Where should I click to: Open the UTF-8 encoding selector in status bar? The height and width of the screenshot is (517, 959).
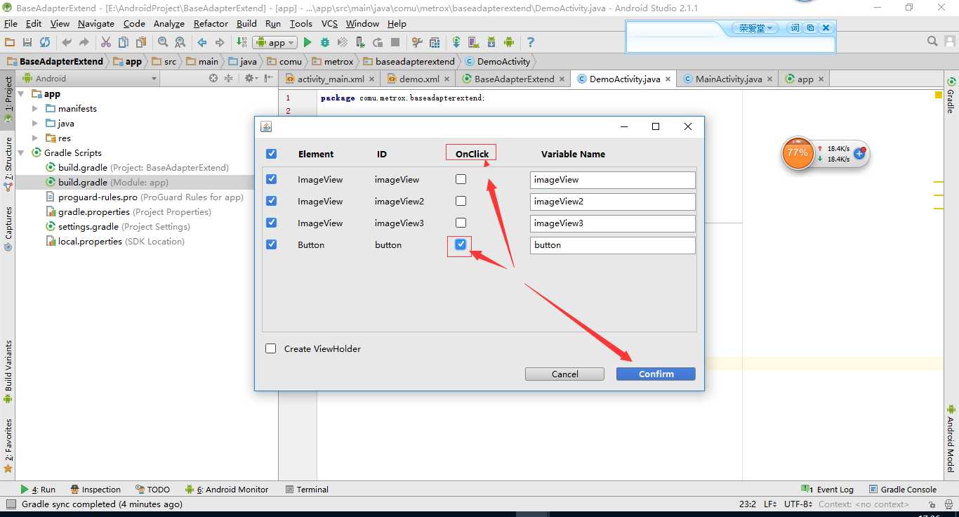[x=798, y=504]
